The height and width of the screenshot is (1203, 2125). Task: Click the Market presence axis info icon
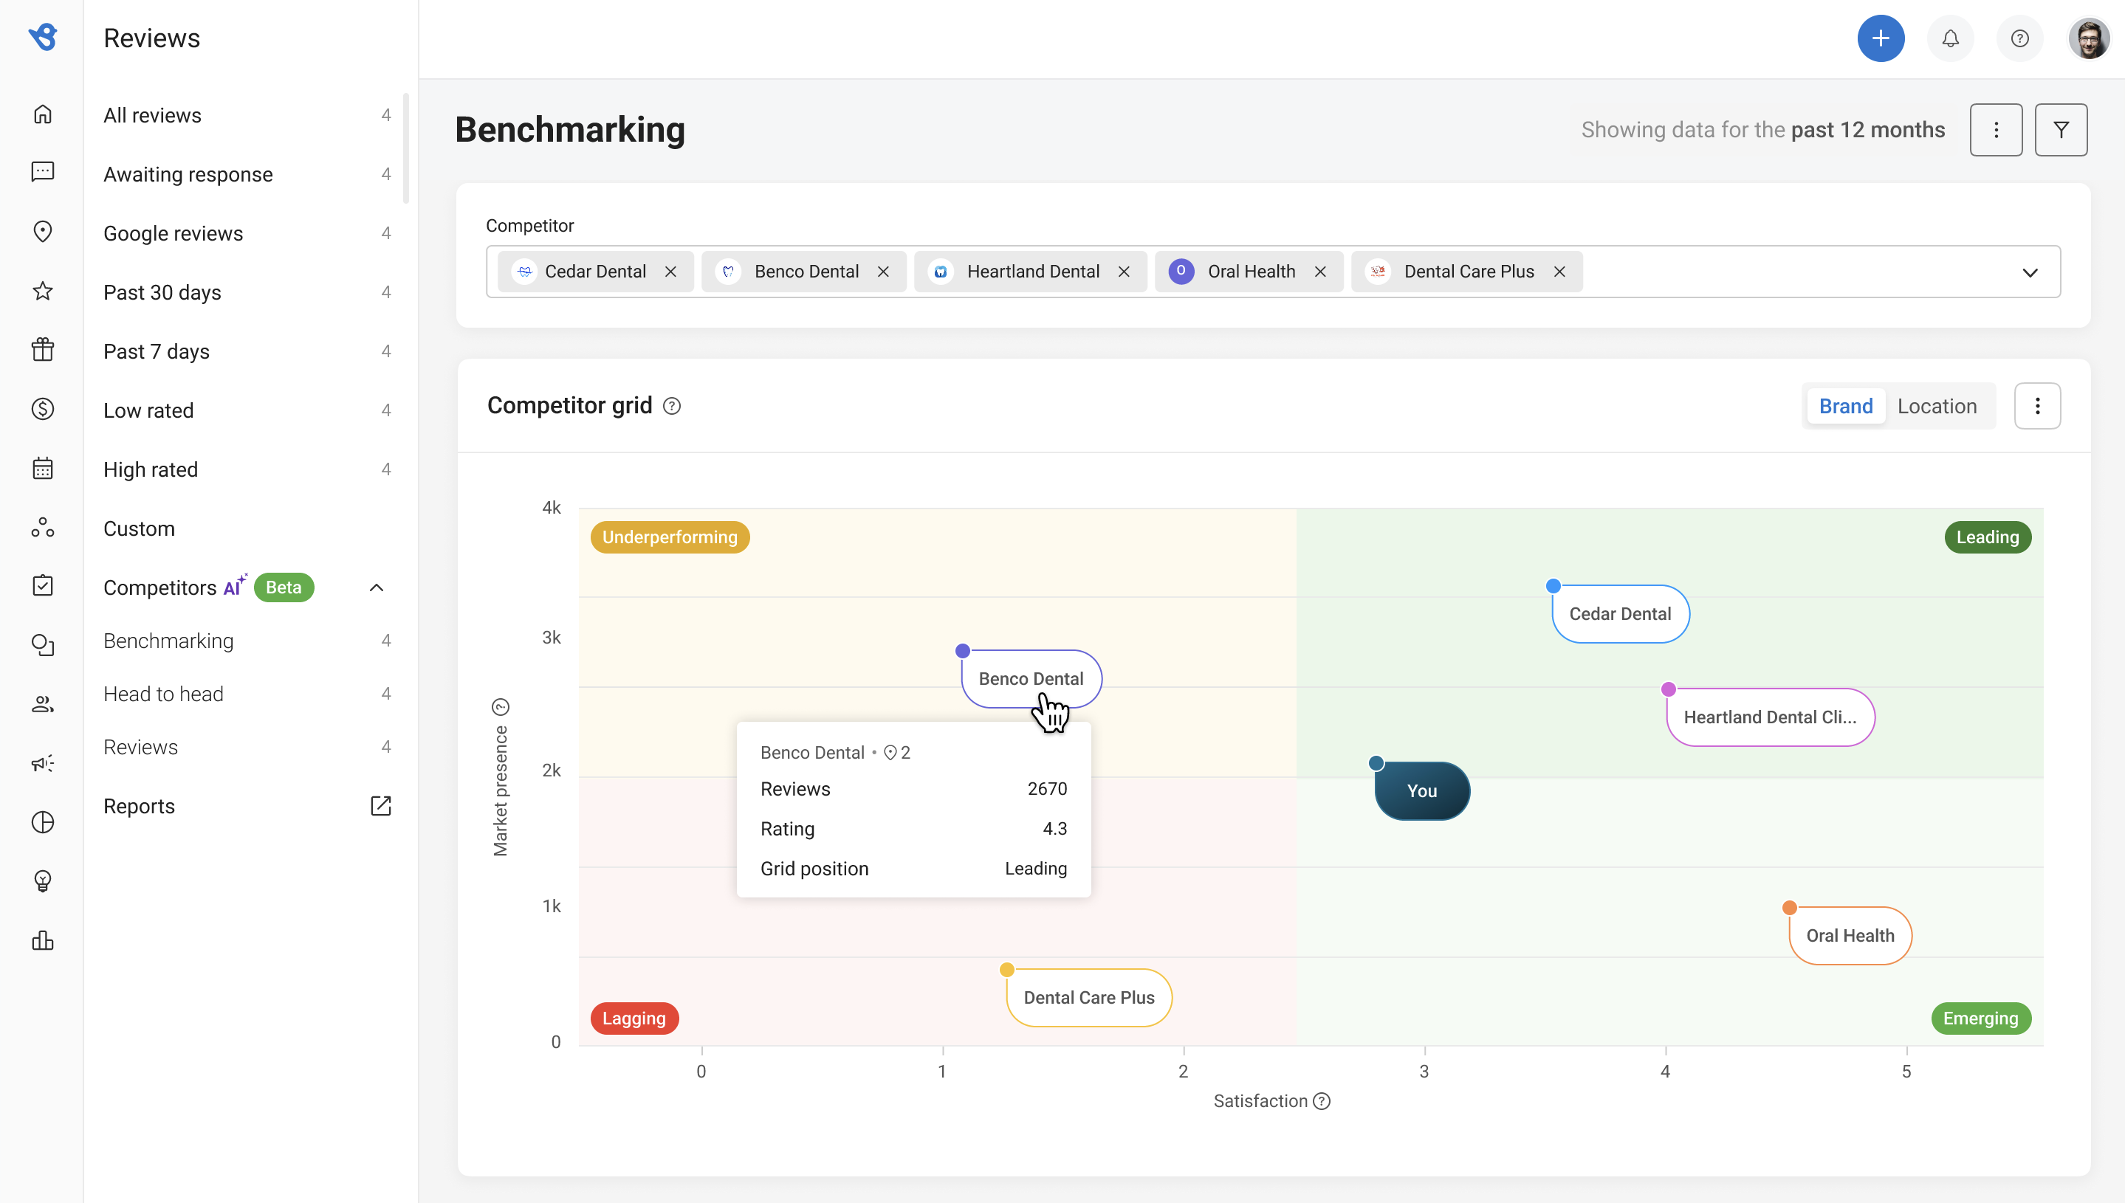(500, 706)
